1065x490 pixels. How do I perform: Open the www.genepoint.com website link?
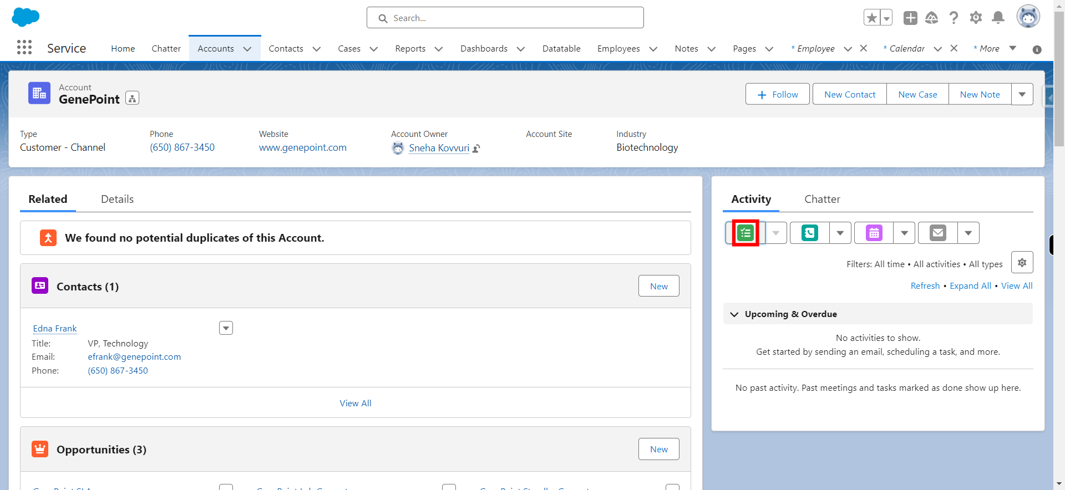pyautogui.click(x=303, y=147)
